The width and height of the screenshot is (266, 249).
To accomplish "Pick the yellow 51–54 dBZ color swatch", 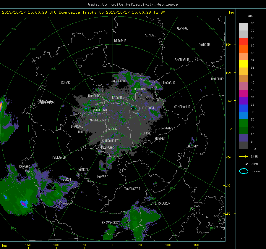I will click(244, 64).
